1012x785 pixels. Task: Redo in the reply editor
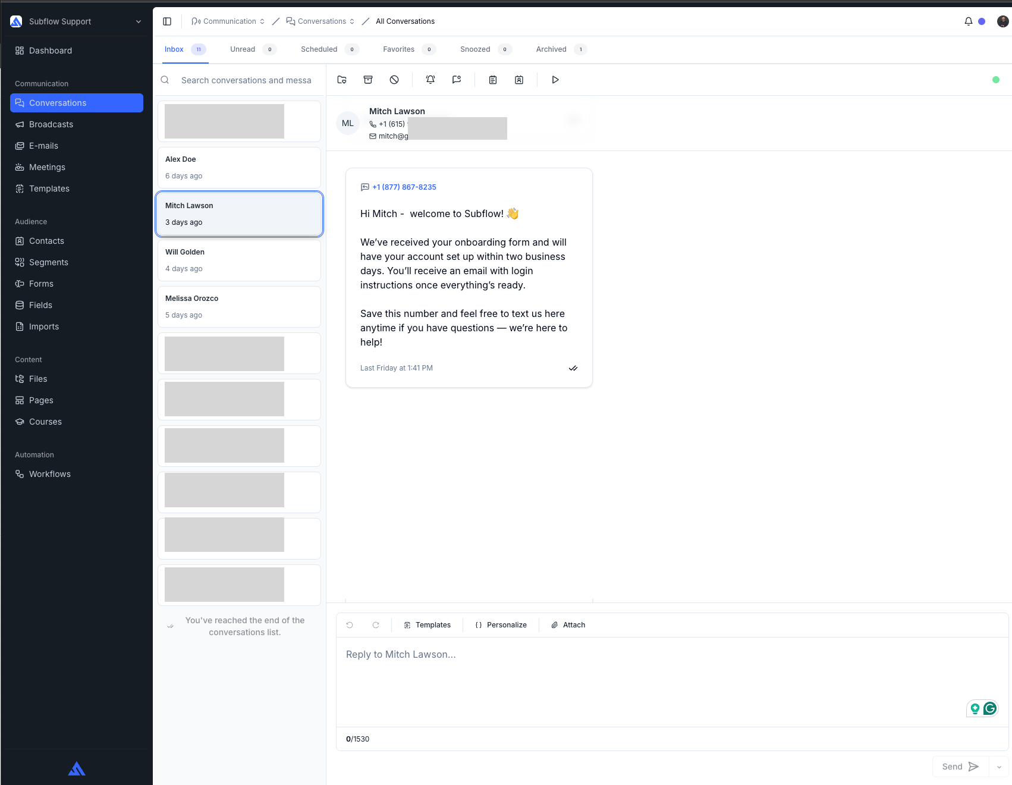click(x=376, y=625)
